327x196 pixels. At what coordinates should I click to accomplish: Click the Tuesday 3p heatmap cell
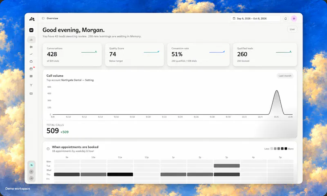227,166
